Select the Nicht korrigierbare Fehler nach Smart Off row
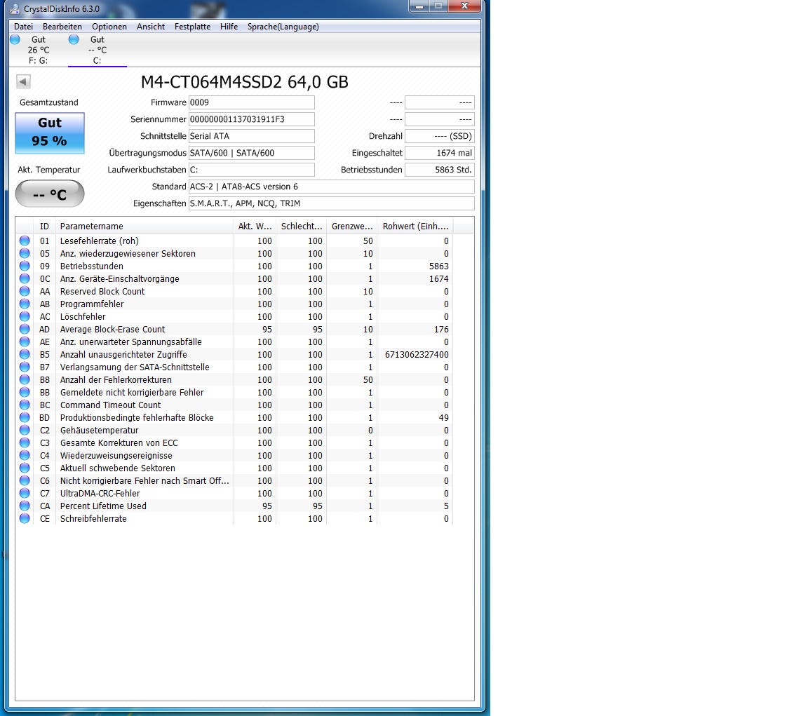 click(x=234, y=480)
